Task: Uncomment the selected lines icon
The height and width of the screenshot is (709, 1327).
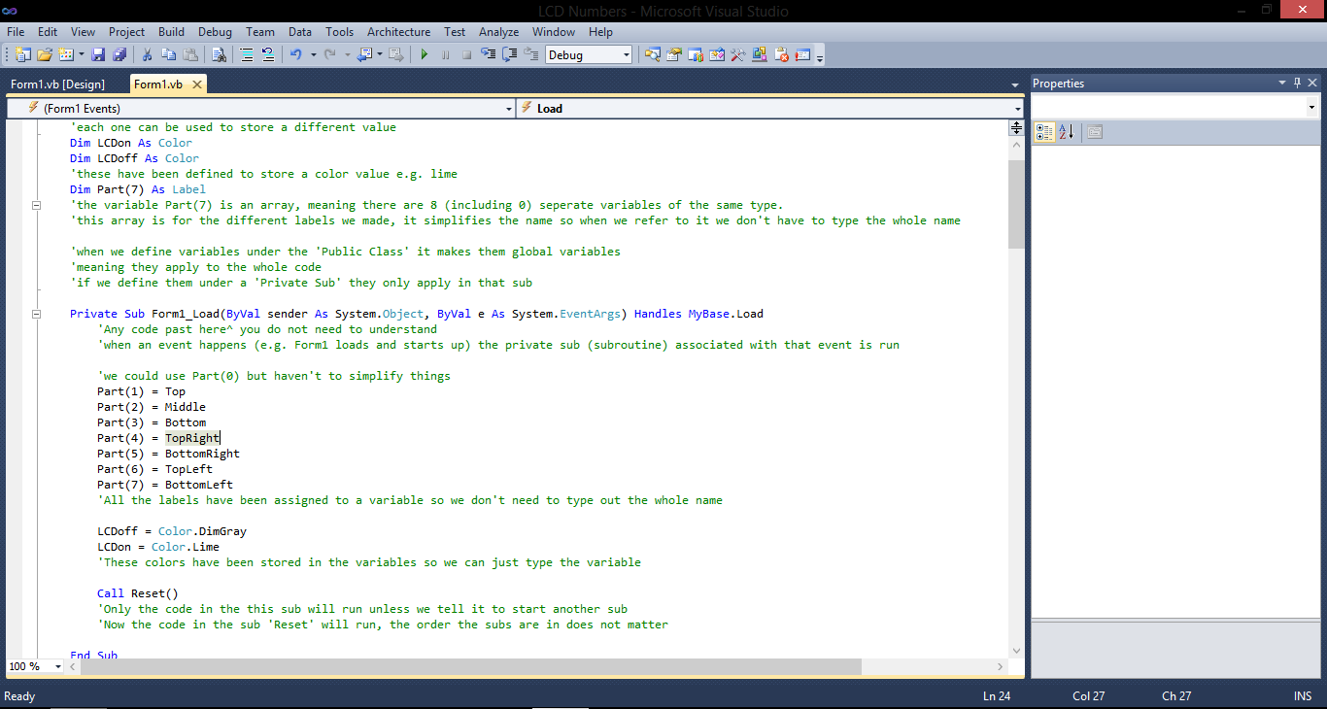Action: [x=268, y=54]
